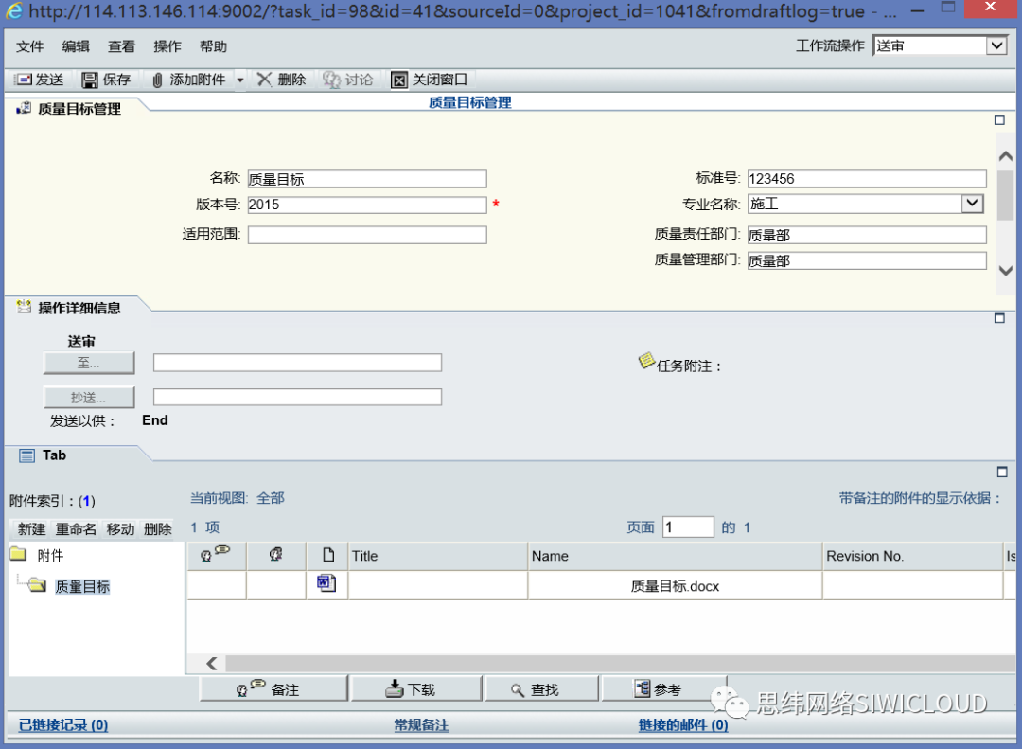Select the 操作详细信息 panel tab
The width and height of the screenshot is (1022, 749).
(79, 308)
